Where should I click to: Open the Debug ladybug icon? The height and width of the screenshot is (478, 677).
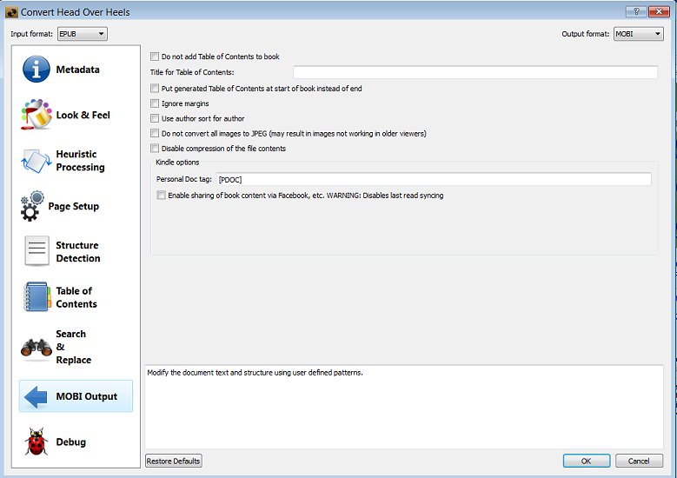tap(36, 441)
